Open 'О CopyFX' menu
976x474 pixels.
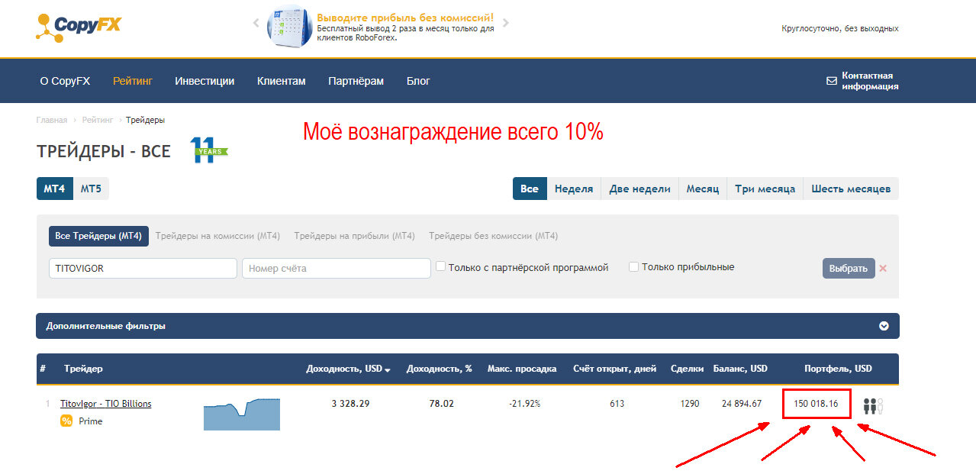pyautogui.click(x=65, y=81)
